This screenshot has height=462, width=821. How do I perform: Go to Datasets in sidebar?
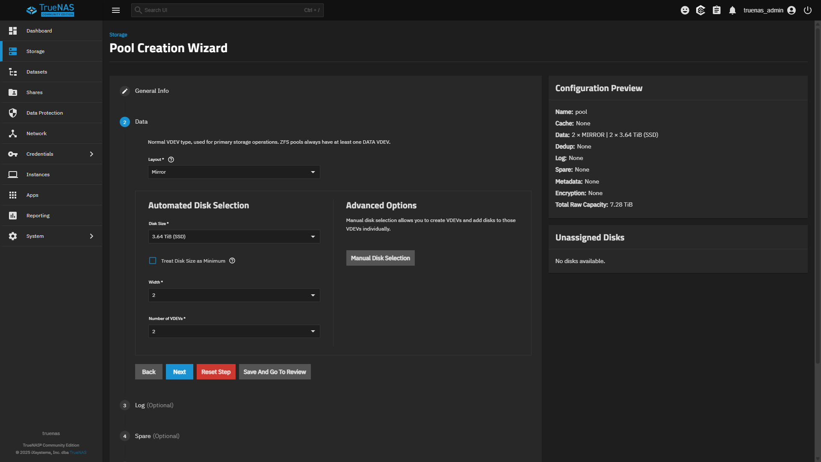point(37,72)
